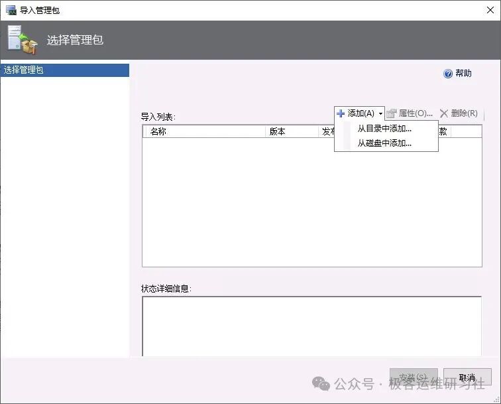Close the 导入管理包 dialog window

tap(490, 10)
